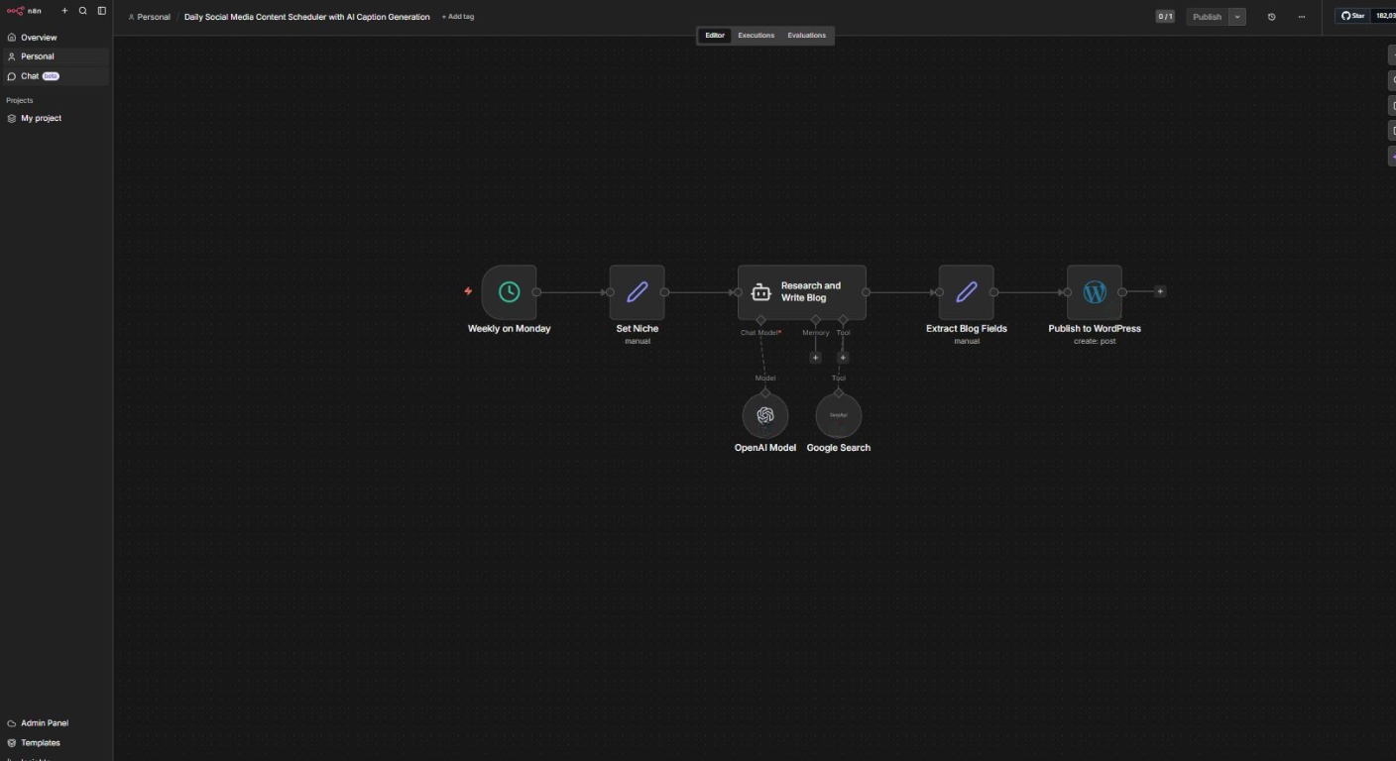
Task: Switch to the Evaluations tab
Action: [806, 36]
